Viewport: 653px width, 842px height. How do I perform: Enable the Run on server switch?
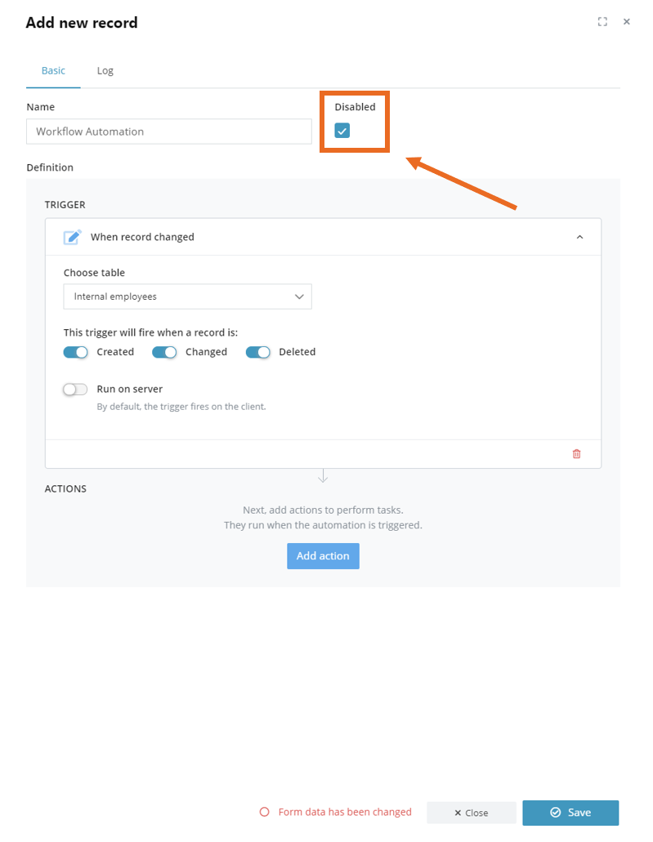point(75,390)
